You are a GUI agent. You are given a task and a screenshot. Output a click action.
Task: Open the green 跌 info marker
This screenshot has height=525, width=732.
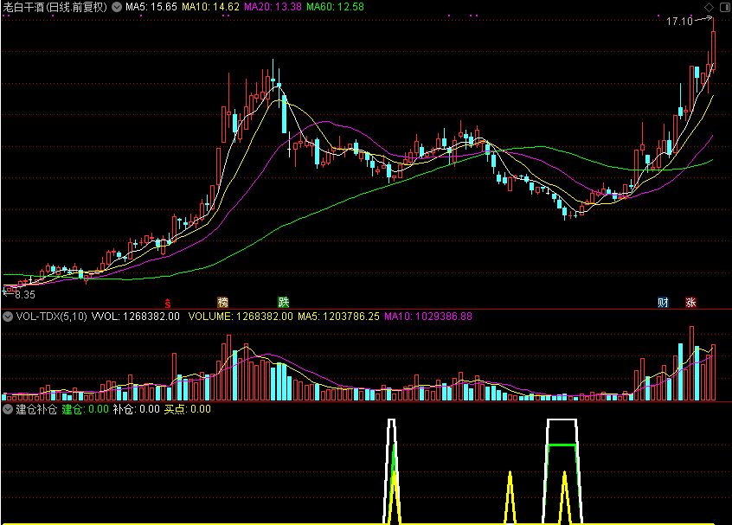[x=284, y=303]
